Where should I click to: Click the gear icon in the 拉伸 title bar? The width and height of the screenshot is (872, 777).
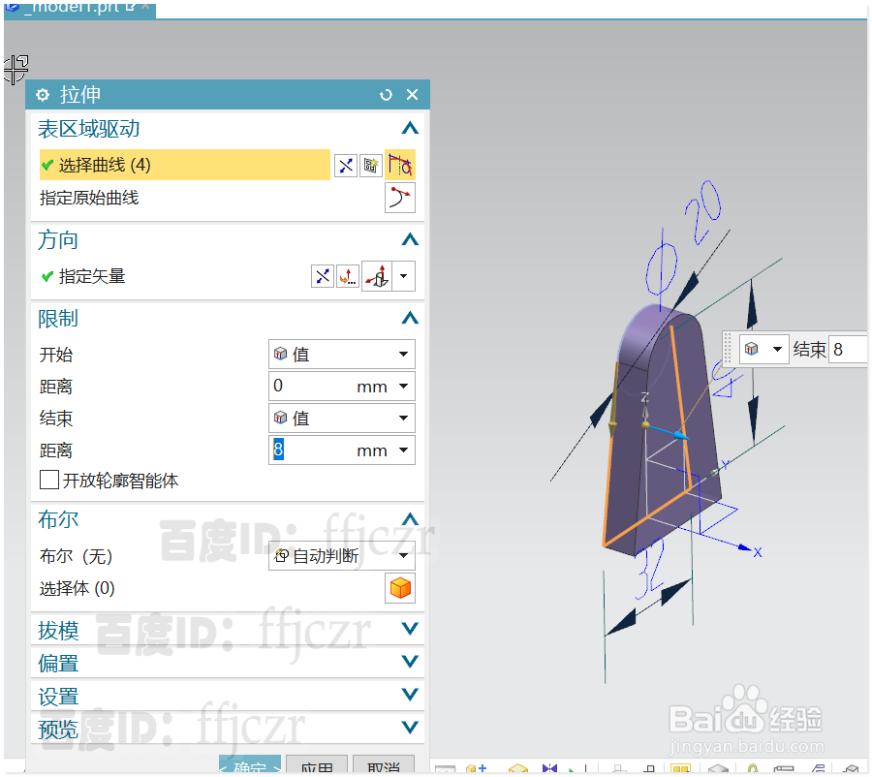43,95
